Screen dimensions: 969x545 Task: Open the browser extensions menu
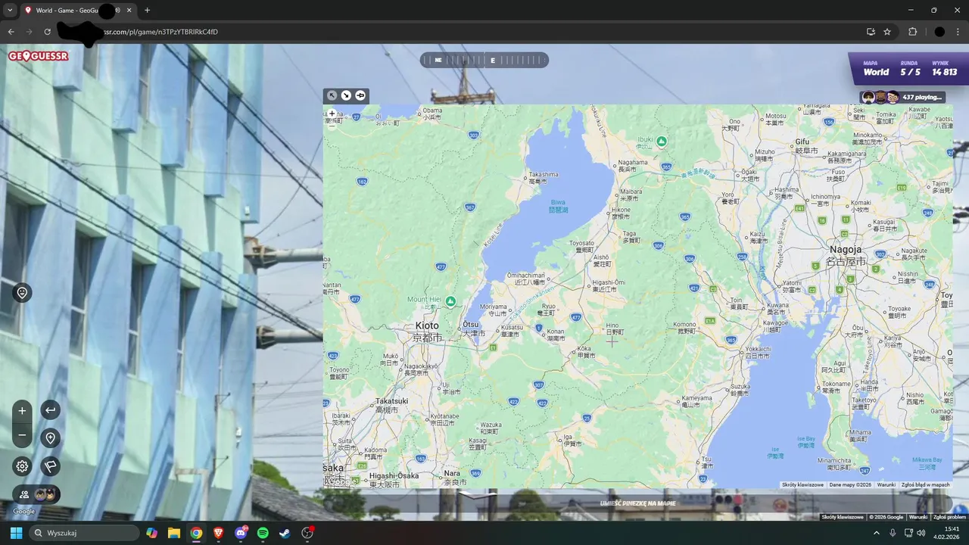coord(912,32)
